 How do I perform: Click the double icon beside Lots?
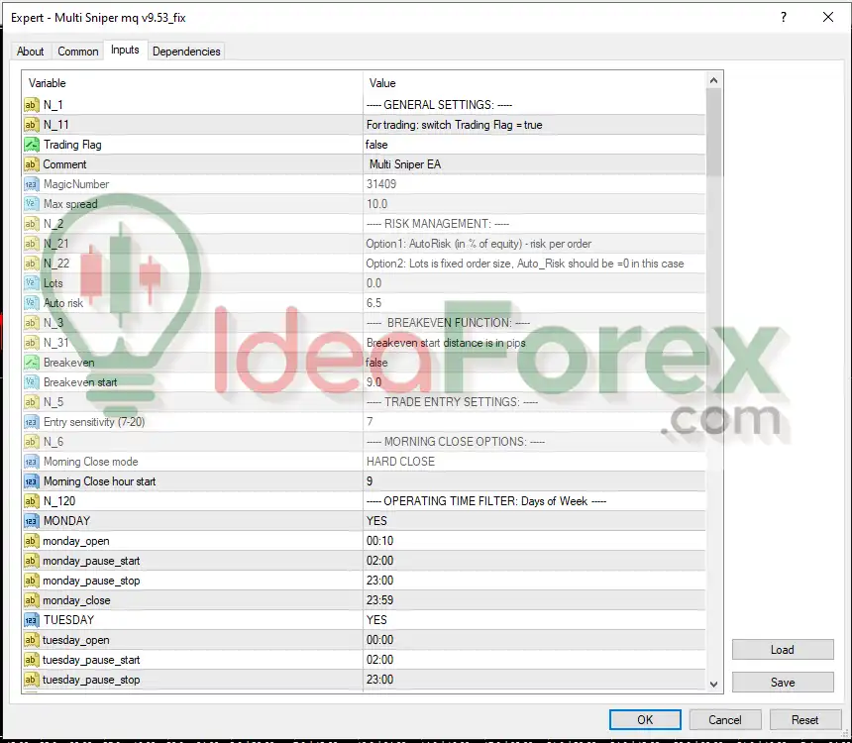(31, 283)
